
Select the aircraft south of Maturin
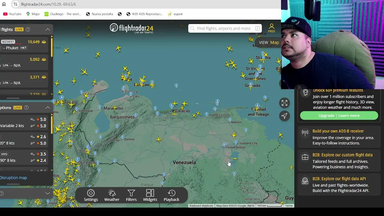[x=234, y=135]
